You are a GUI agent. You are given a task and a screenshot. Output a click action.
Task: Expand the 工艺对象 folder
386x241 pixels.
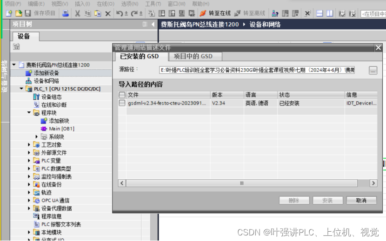tap(29, 144)
